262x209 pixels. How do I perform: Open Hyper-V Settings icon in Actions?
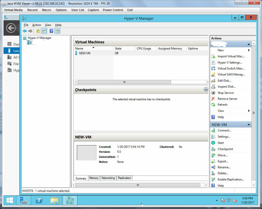point(213,62)
